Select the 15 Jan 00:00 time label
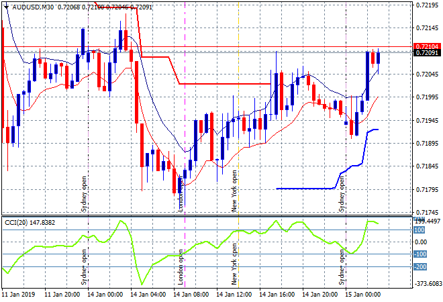 click(x=361, y=294)
